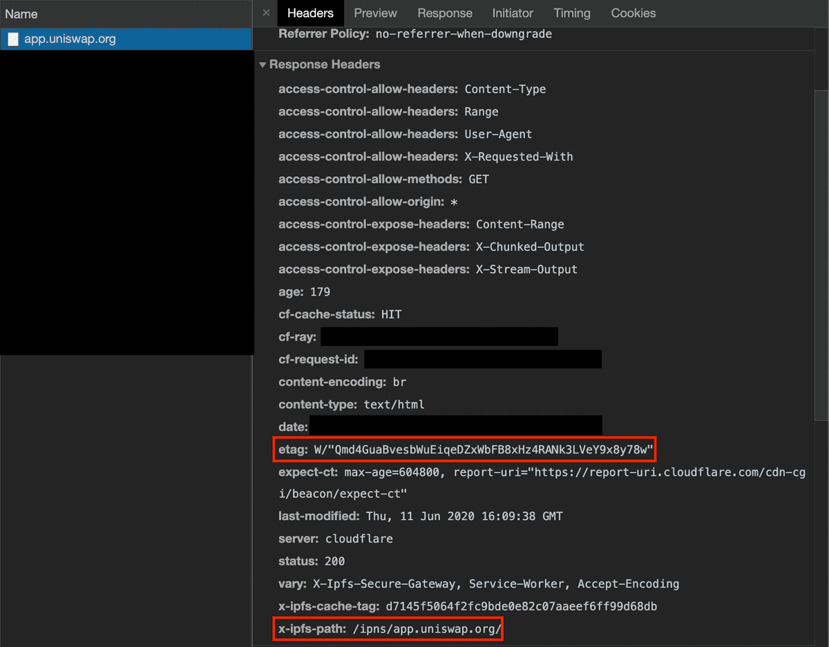Click the X icon to deselect the request
829x647 pixels.
coord(266,13)
